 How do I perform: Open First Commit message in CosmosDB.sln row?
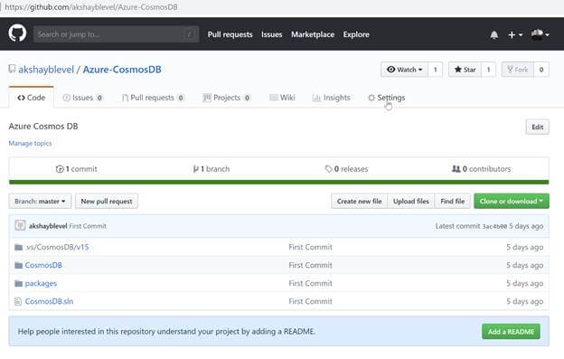310,301
